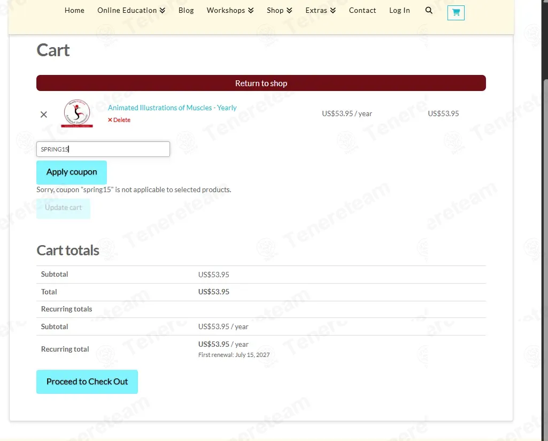Click the coupon error message about "spring15"
Image resolution: width=548 pixels, height=441 pixels.
[x=134, y=189]
